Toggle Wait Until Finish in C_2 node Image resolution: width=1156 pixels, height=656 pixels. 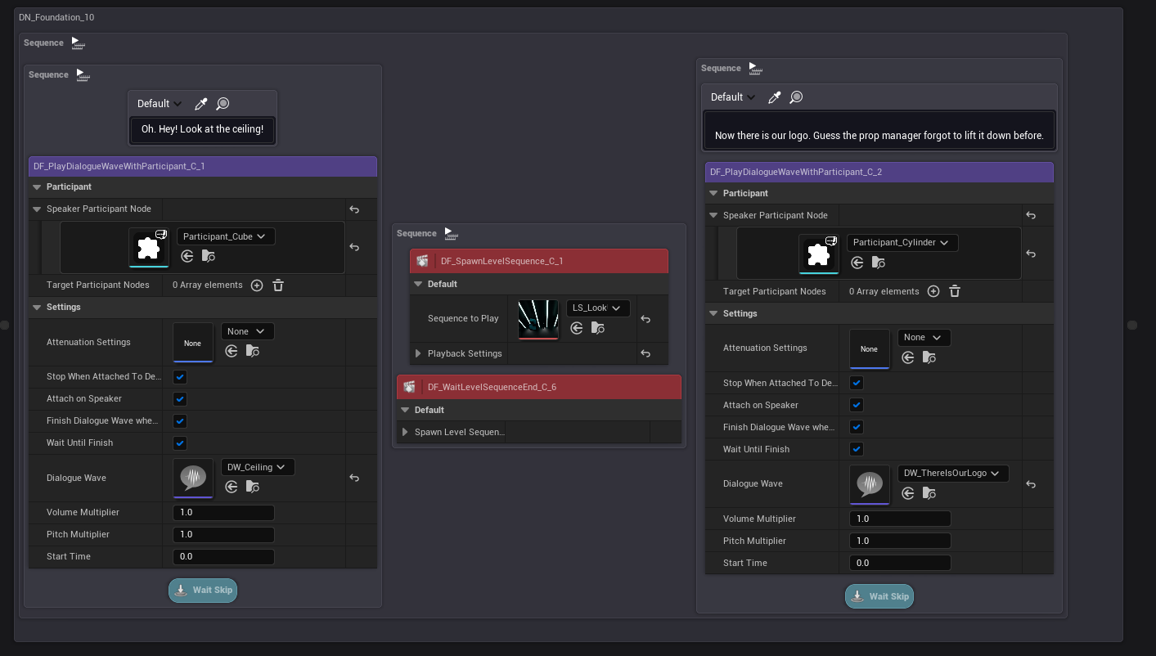[857, 449]
